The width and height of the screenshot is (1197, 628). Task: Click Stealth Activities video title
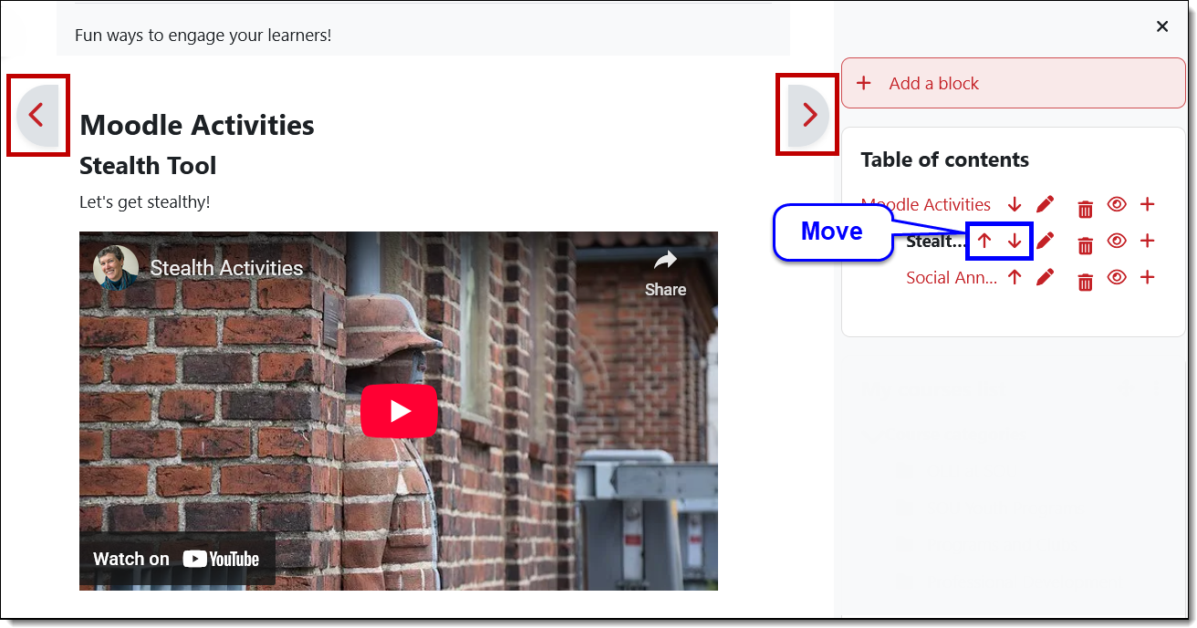(226, 268)
